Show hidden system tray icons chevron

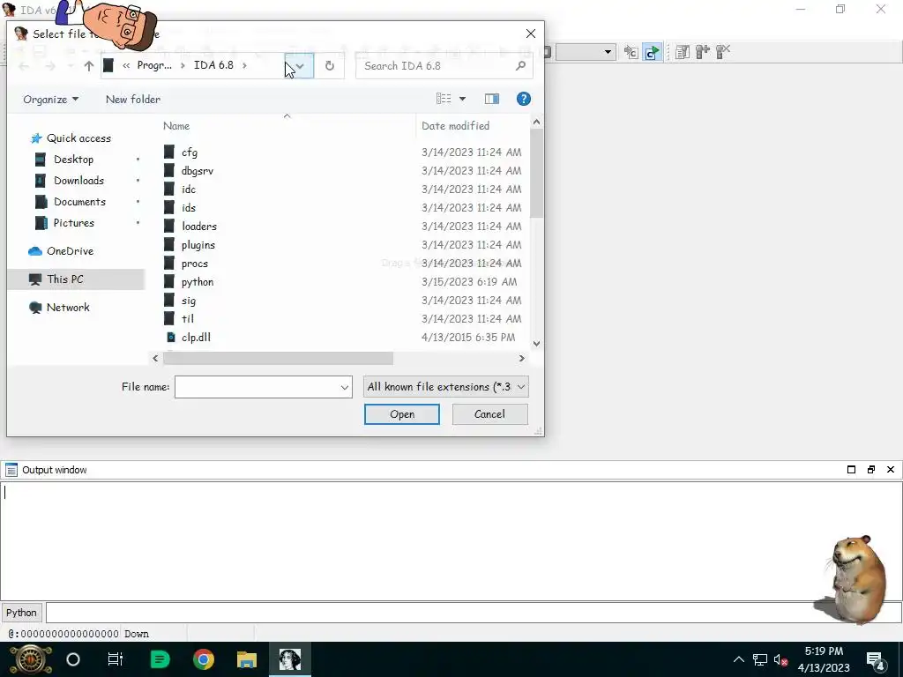click(x=739, y=659)
